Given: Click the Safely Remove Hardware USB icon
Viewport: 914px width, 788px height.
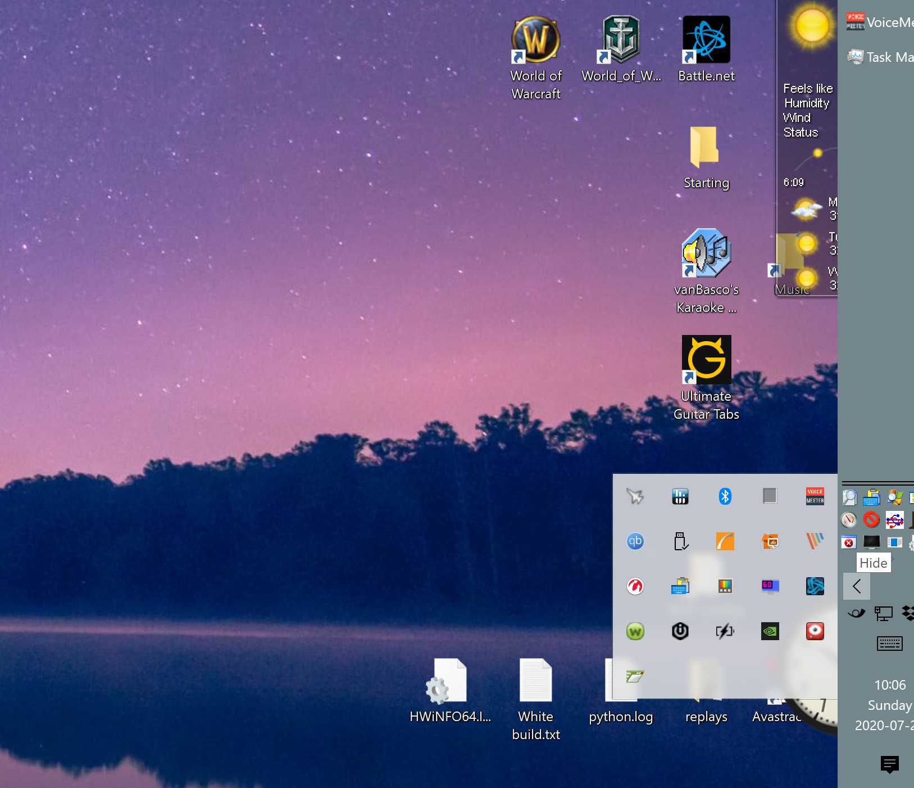Looking at the screenshot, I should [680, 541].
